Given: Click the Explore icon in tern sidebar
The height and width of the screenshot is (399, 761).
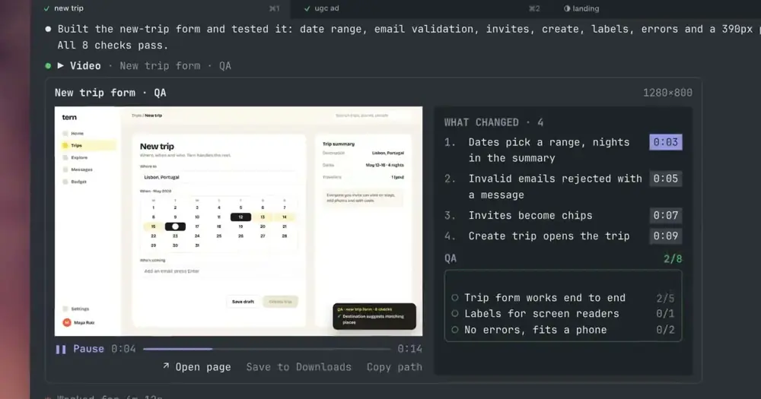Looking at the screenshot, I should coord(65,157).
